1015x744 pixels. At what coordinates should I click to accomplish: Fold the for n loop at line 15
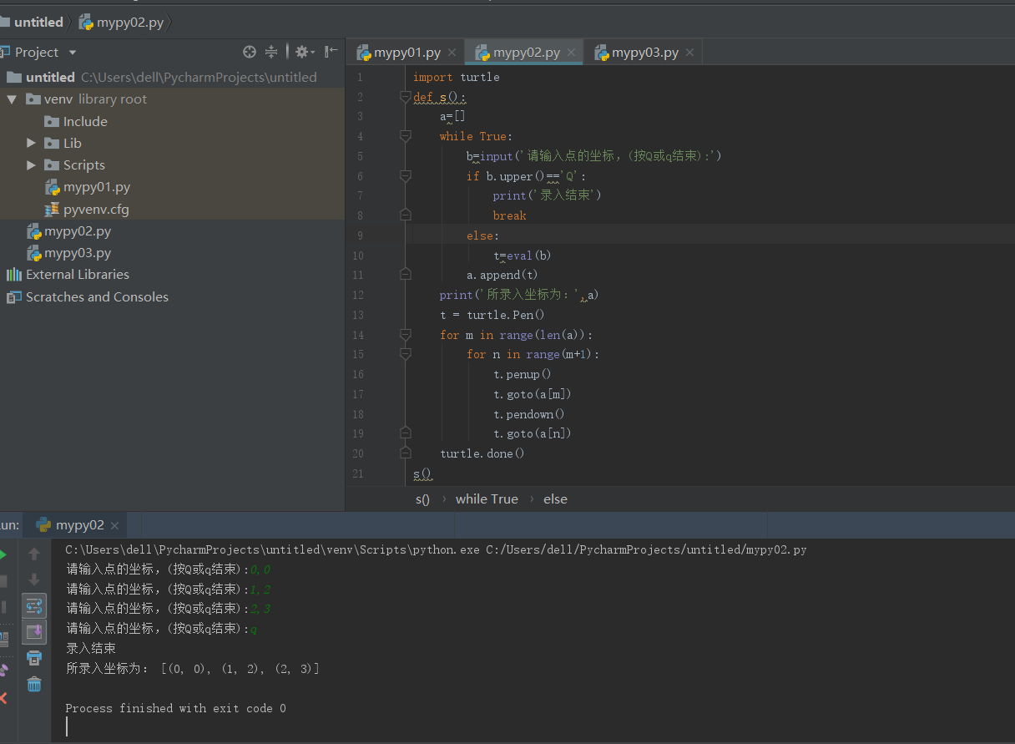point(406,354)
